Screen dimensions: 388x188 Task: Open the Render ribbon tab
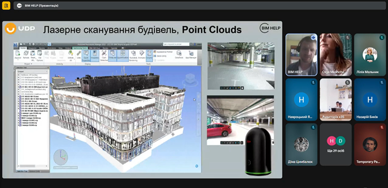tap(105, 48)
